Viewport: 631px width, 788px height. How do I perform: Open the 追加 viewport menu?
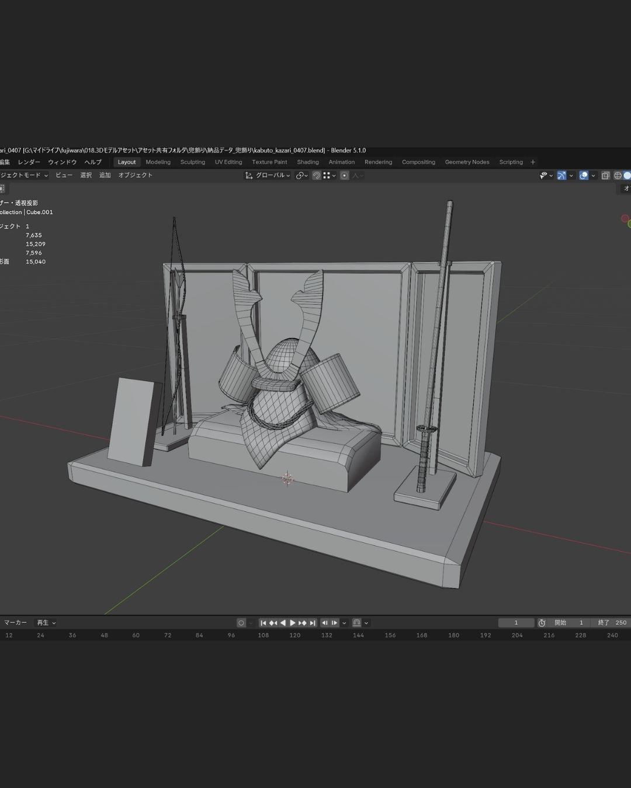[105, 175]
